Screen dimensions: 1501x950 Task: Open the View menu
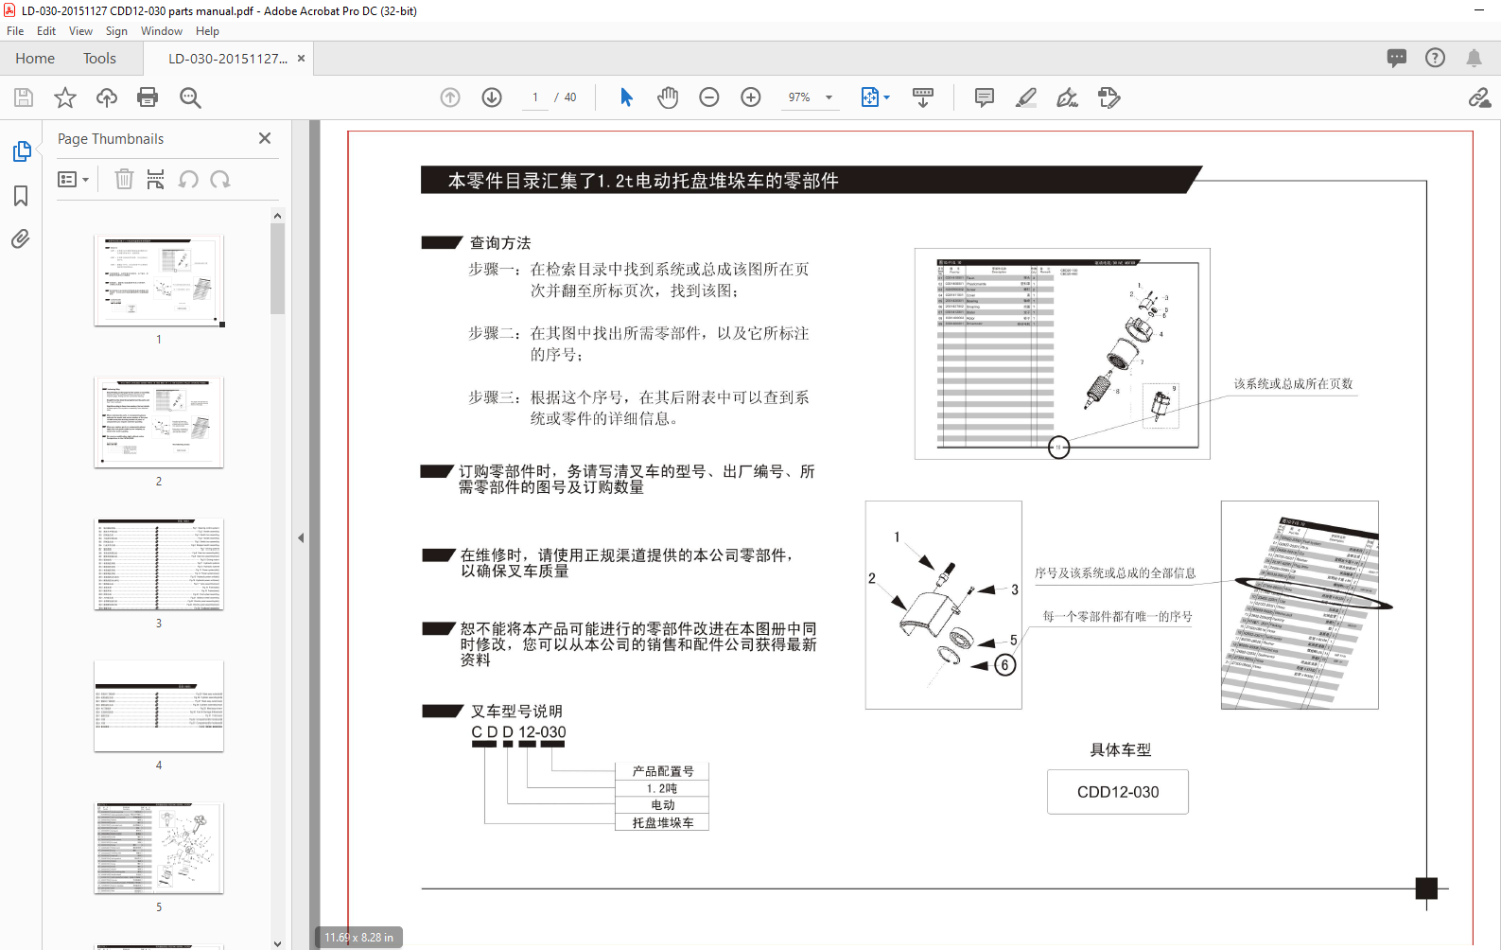point(80,31)
